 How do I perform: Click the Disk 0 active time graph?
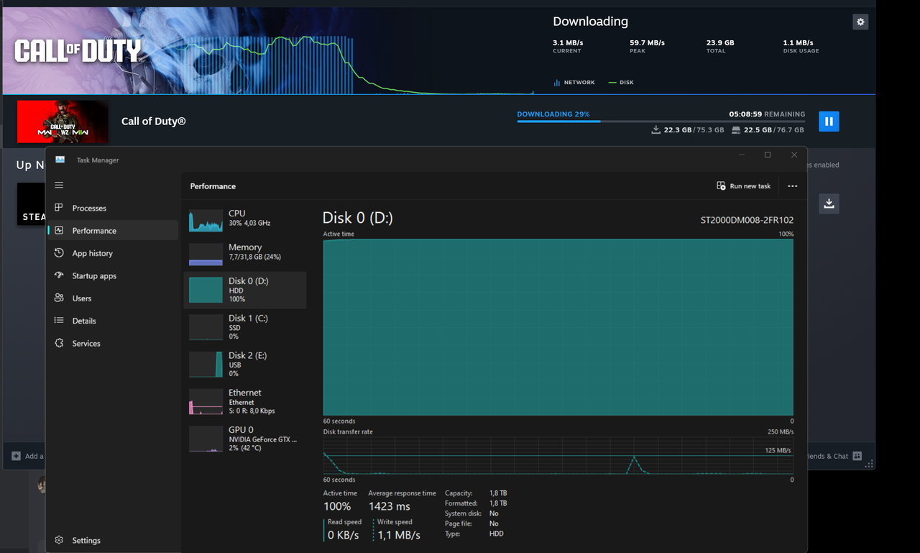[558, 327]
